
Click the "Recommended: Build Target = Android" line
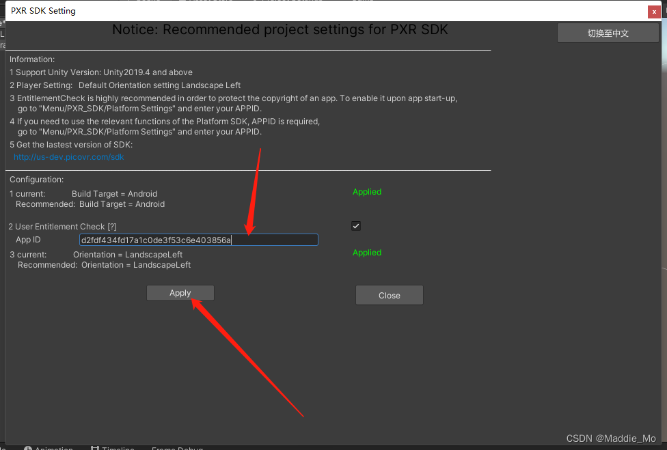(90, 204)
